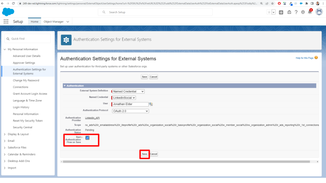Open the Setup gear menu

303,12
